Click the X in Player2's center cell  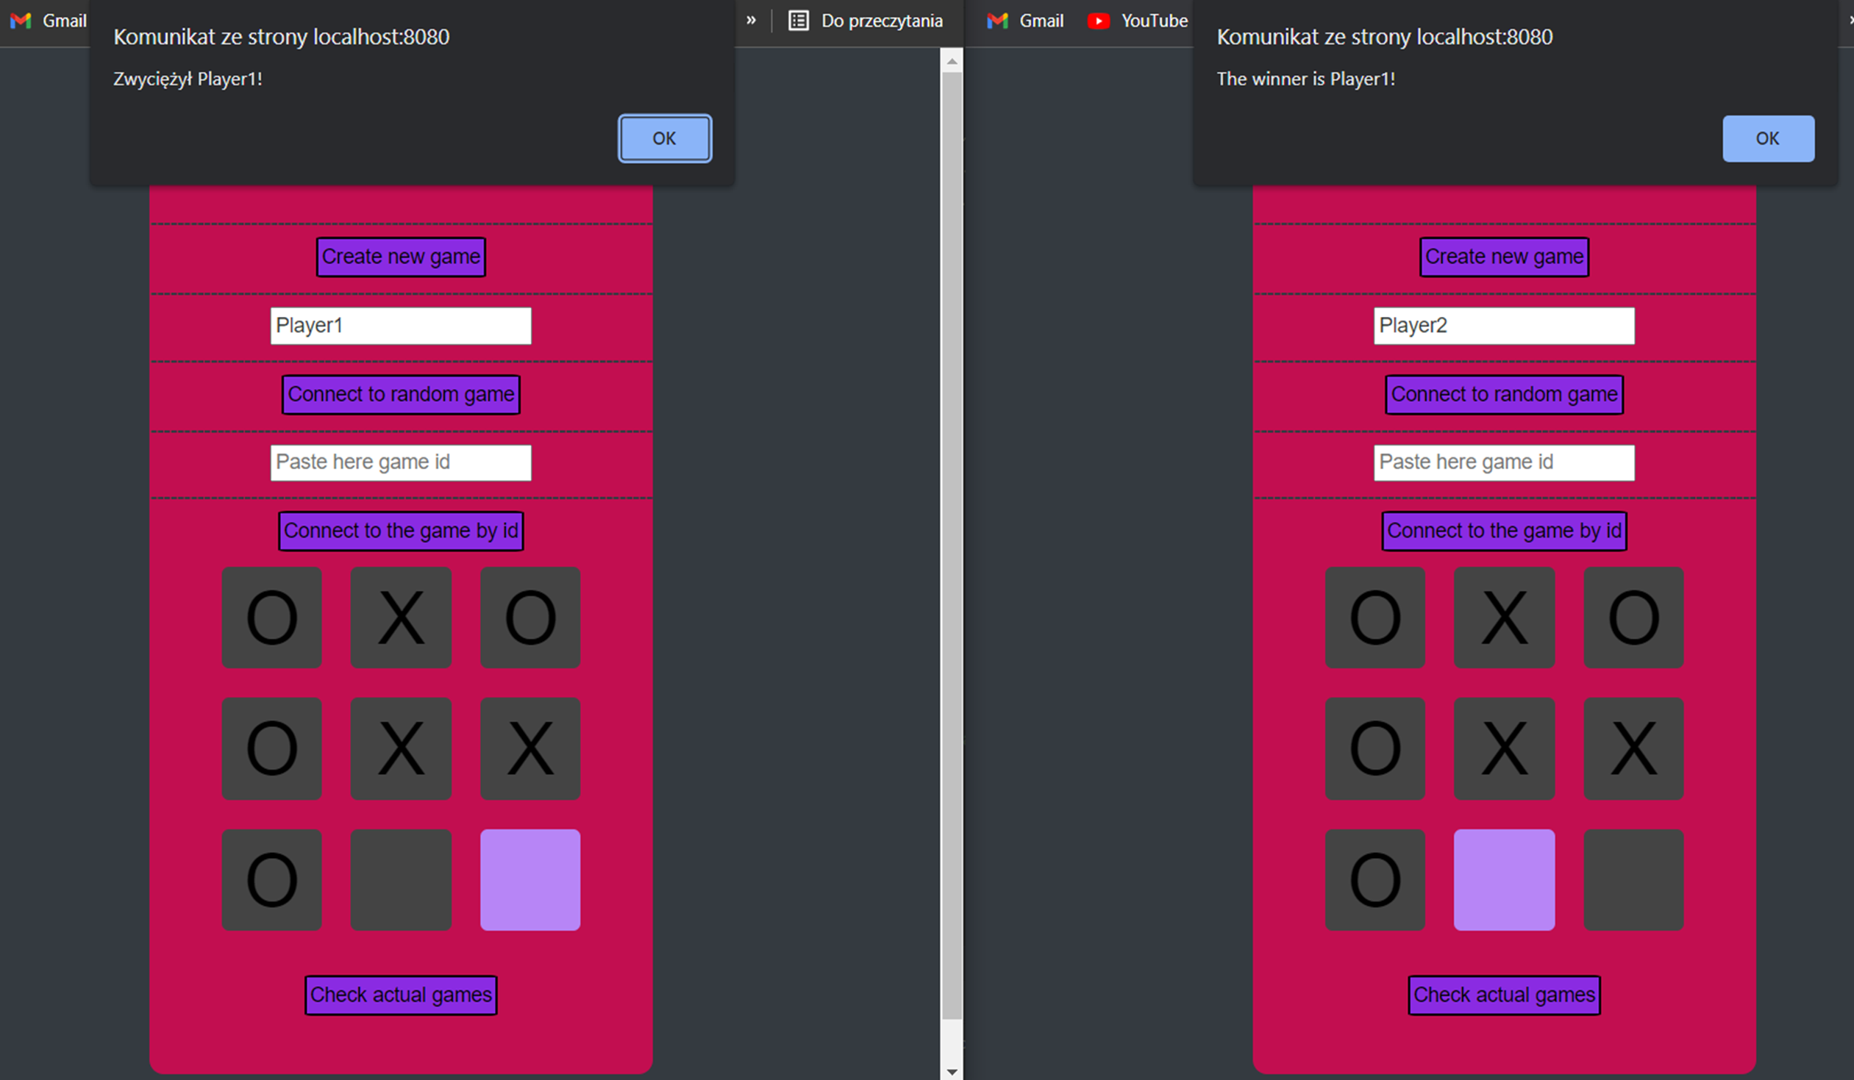coord(1504,748)
